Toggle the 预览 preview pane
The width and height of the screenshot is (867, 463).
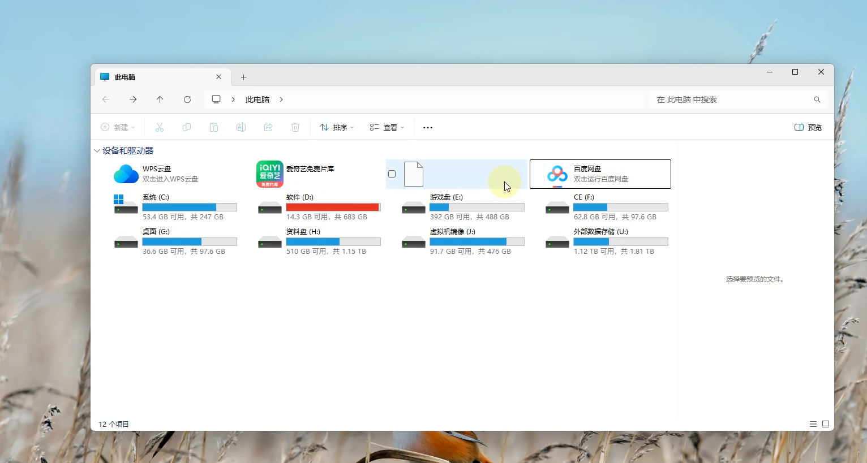coord(808,128)
